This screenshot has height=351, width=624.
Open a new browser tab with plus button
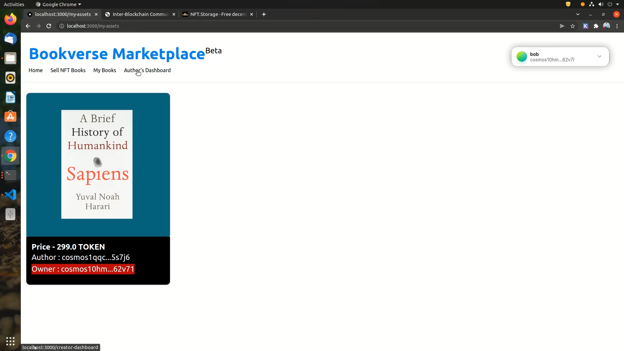click(x=264, y=14)
